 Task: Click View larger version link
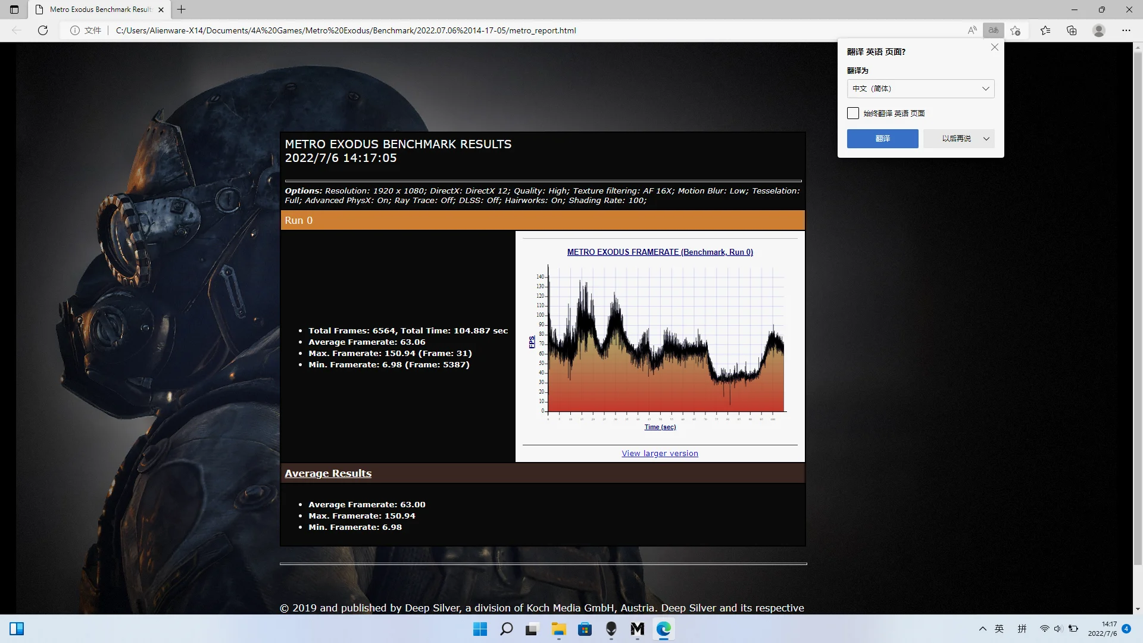[660, 453]
